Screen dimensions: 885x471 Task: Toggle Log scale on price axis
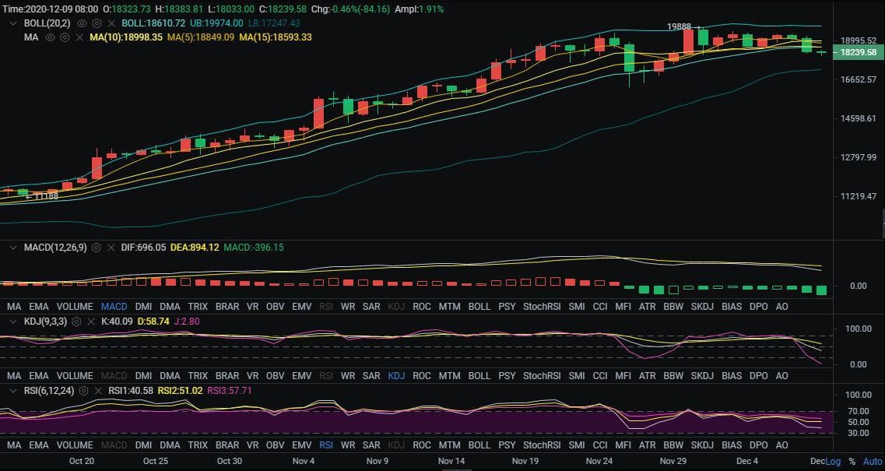tap(833, 462)
